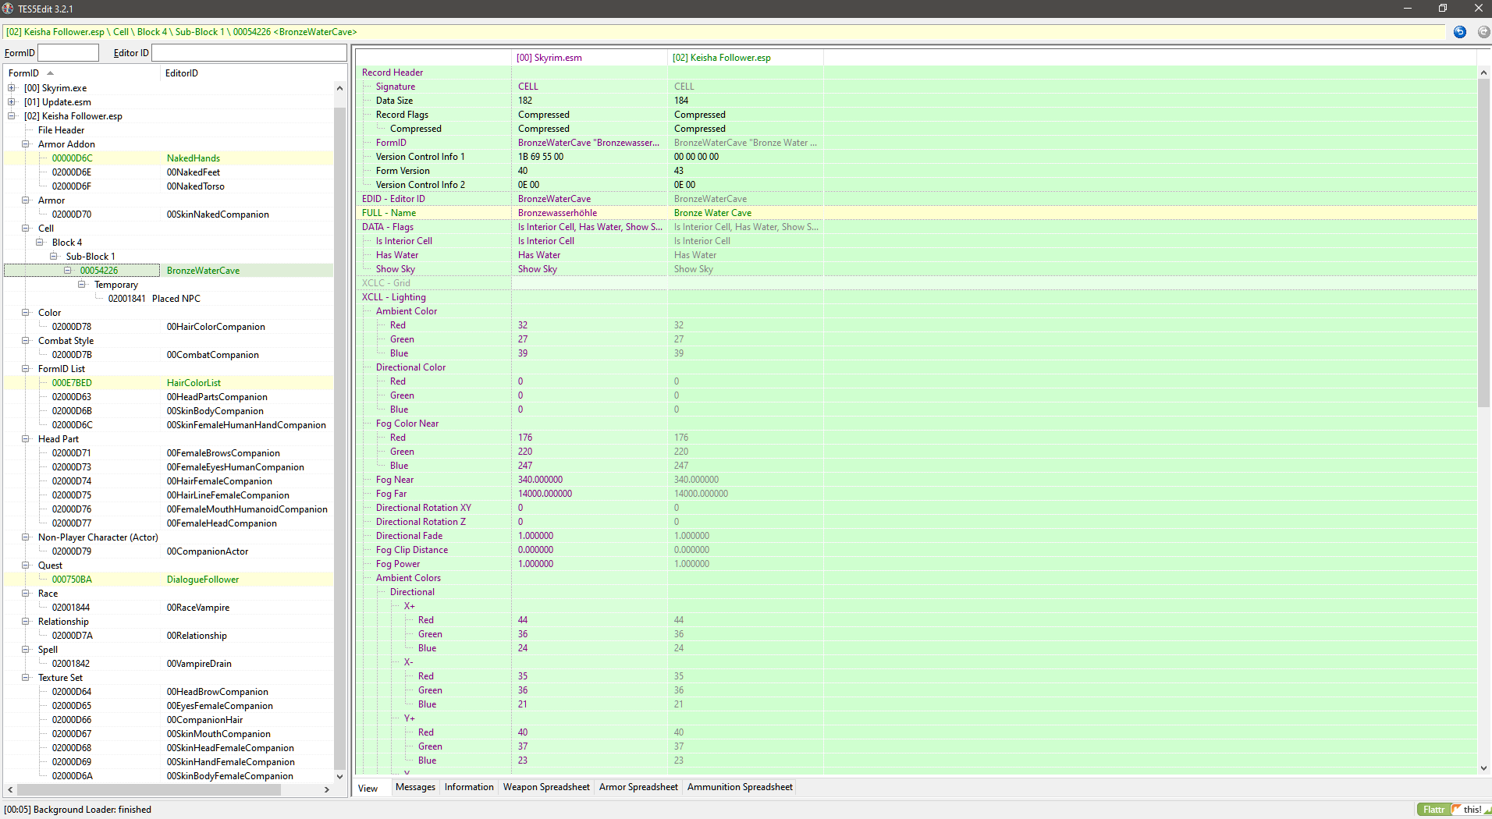The width and height of the screenshot is (1492, 819).
Task: Select the 00NakedFeet record
Action: [x=169, y=172]
